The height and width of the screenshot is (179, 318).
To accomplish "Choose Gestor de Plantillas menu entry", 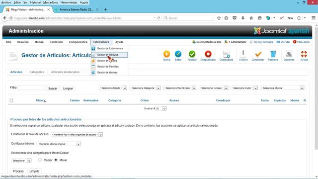I will pos(109,67).
